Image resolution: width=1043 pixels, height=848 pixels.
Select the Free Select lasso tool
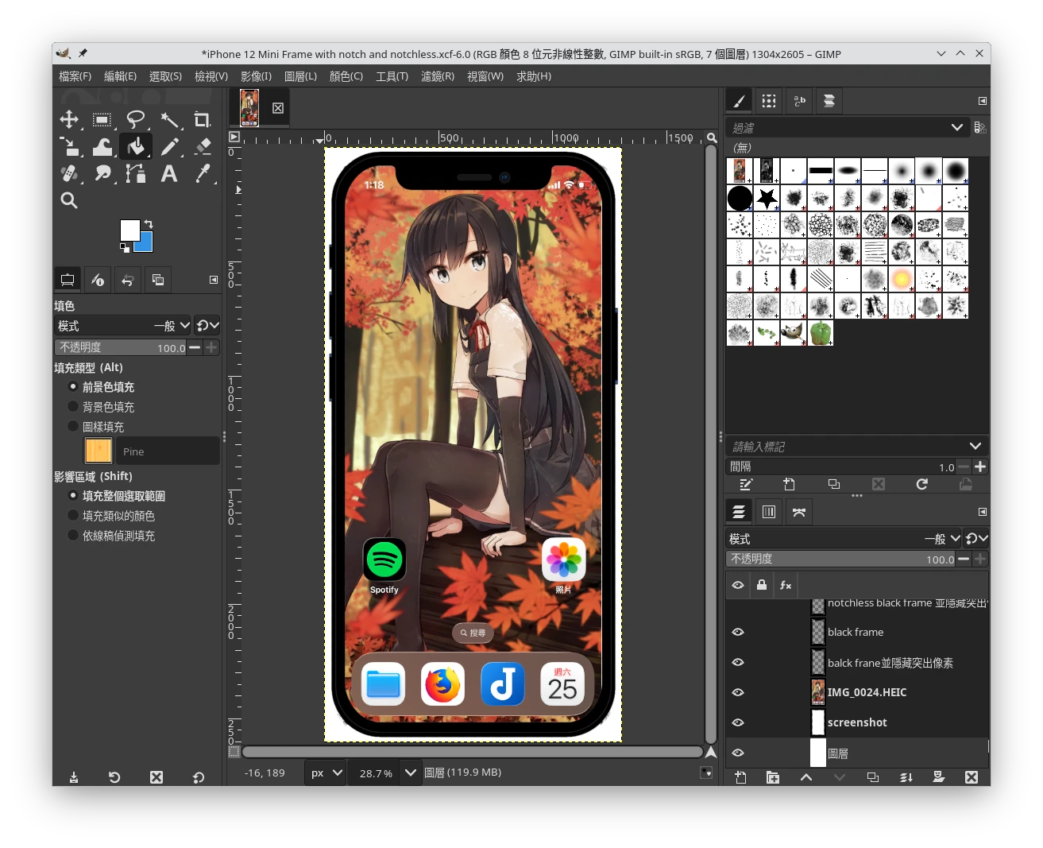pos(136,120)
